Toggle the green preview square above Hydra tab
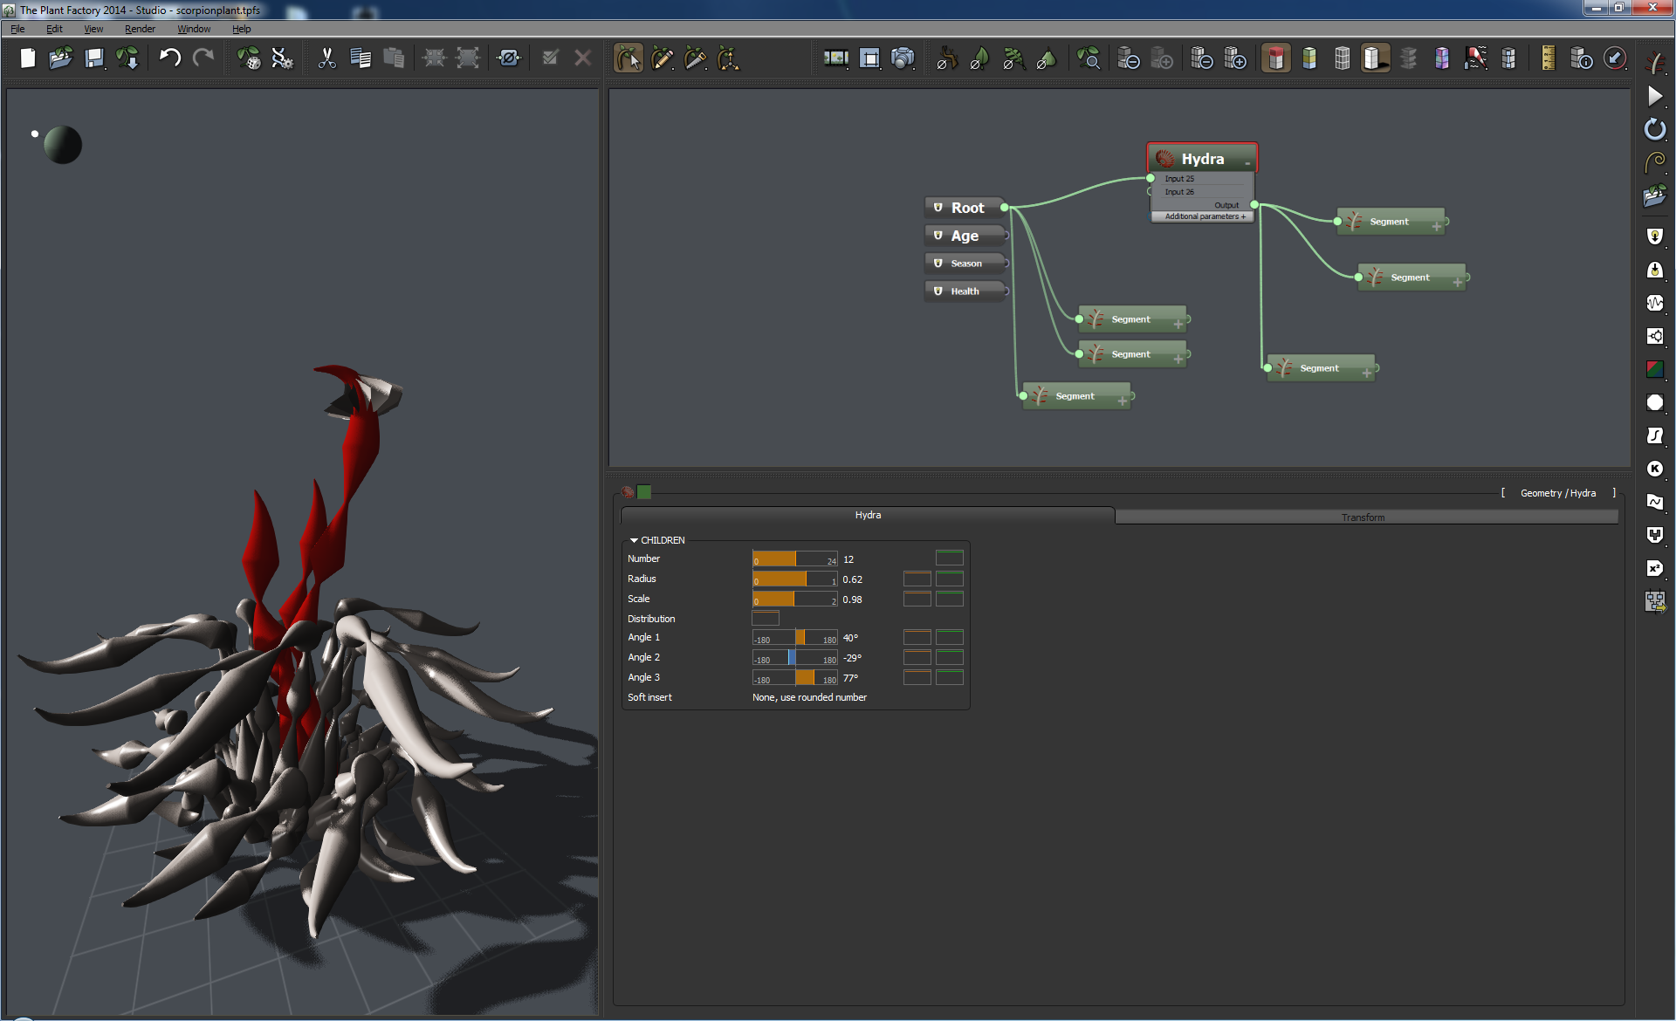The height and width of the screenshot is (1021, 1676). tap(644, 492)
